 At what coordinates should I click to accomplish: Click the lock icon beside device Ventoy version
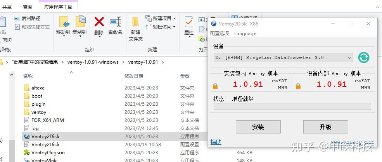point(298,86)
